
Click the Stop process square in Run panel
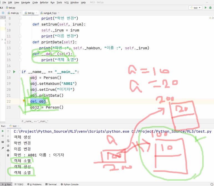coord(2,136)
